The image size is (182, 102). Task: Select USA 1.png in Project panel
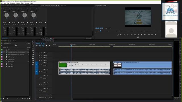[x=11, y=64]
